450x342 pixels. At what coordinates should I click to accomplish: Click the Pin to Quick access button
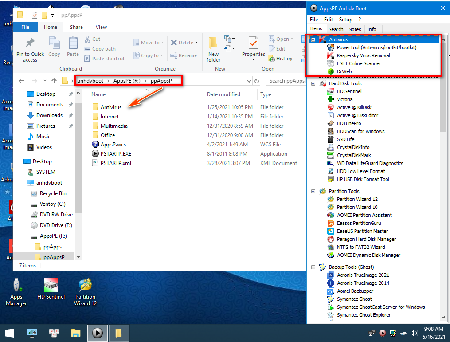[30, 50]
